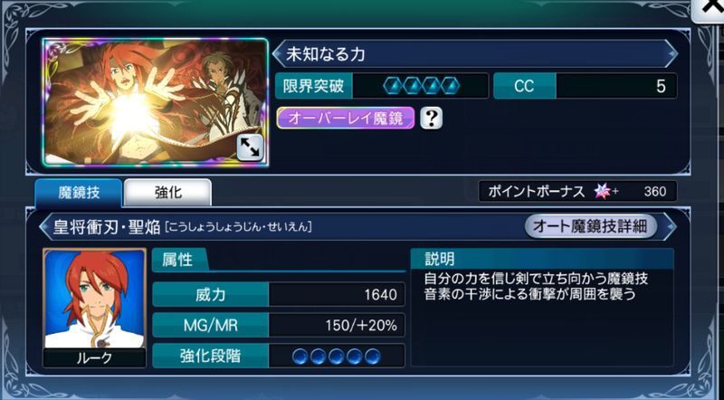Switch to the 強化 tab

pyautogui.click(x=168, y=193)
